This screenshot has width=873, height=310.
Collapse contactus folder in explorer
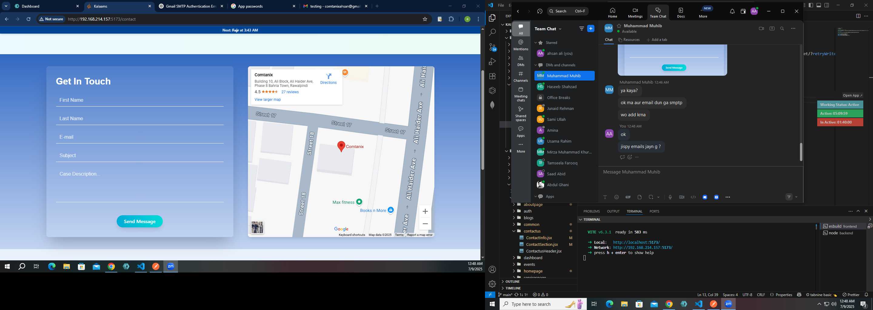pos(514,231)
